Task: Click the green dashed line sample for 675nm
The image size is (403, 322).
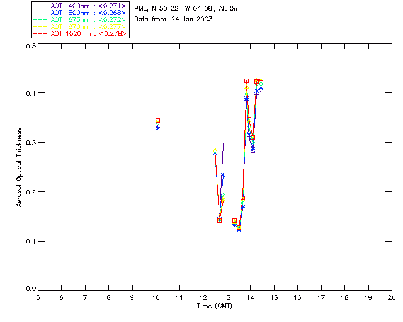Action: (40, 19)
